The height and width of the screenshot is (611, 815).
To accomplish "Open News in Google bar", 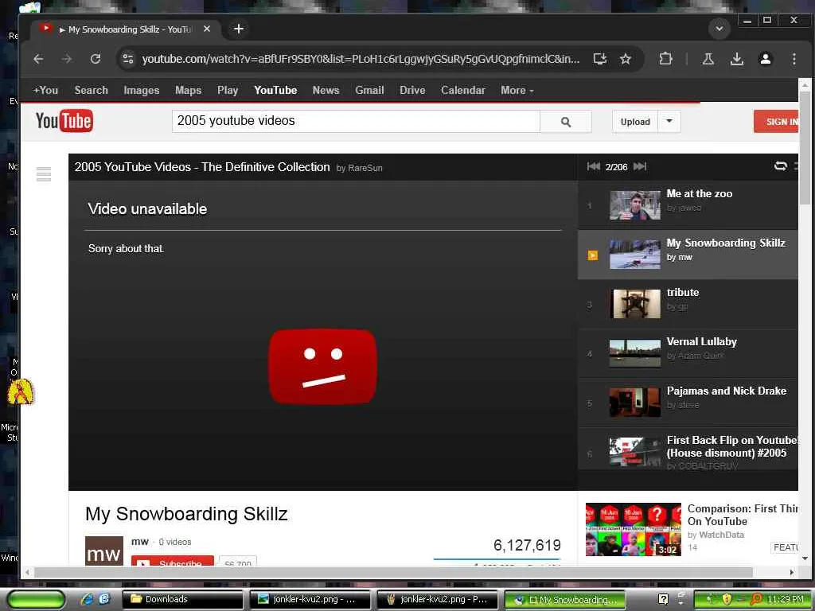I will point(326,91).
